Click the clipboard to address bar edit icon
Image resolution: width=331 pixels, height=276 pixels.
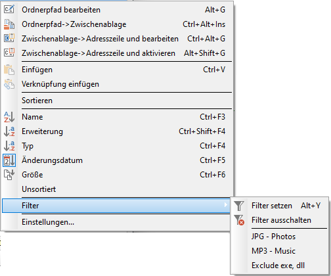pos(9,39)
